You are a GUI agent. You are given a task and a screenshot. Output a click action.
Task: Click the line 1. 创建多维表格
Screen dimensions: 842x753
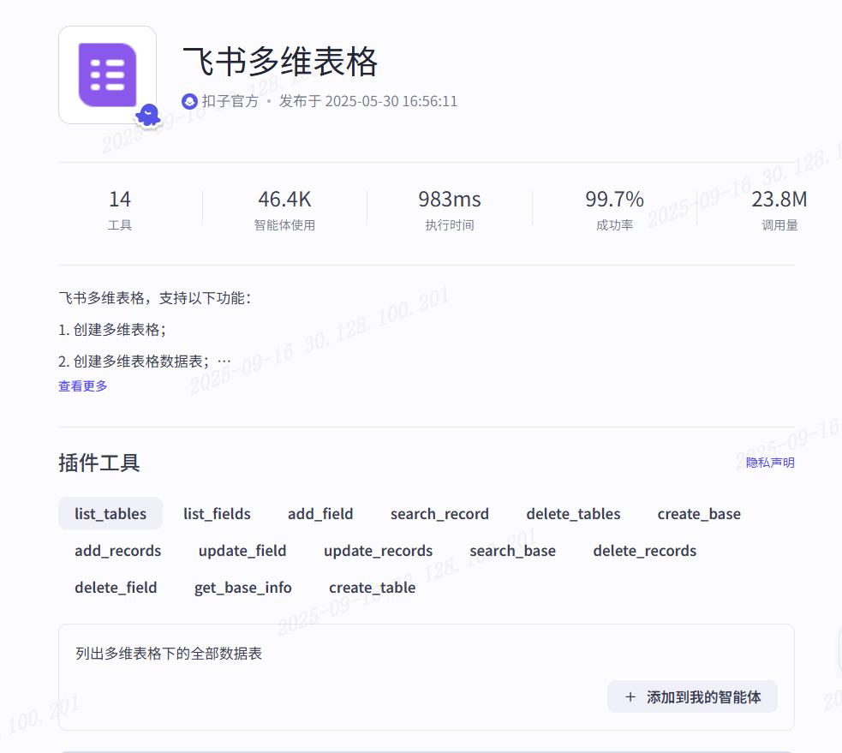pyautogui.click(x=112, y=329)
